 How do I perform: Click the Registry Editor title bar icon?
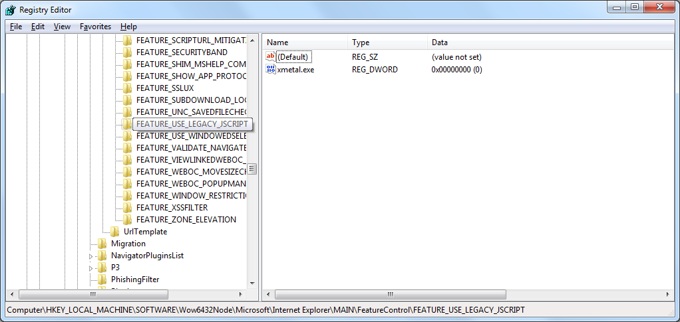11,9
